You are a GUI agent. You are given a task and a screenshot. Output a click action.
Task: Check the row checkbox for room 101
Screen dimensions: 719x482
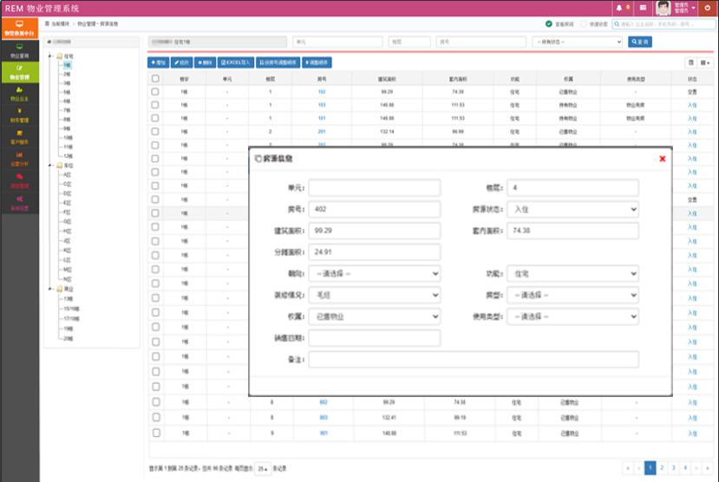click(x=155, y=118)
